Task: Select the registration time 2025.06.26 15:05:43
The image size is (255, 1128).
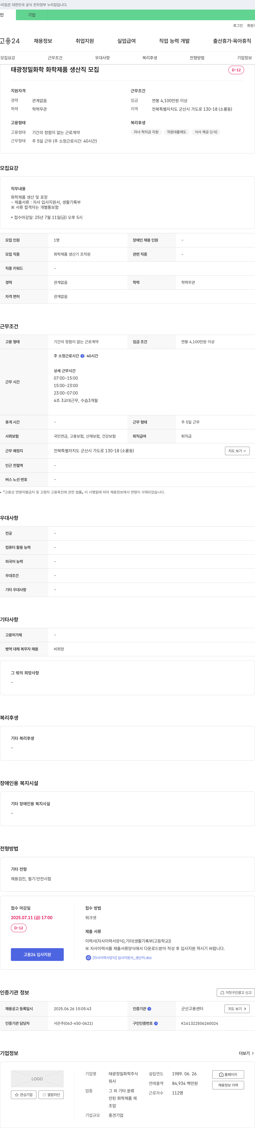Action: click(73, 1009)
